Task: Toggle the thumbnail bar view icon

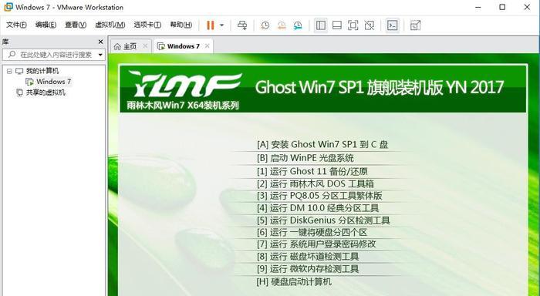Action: [x=337, y=25]
